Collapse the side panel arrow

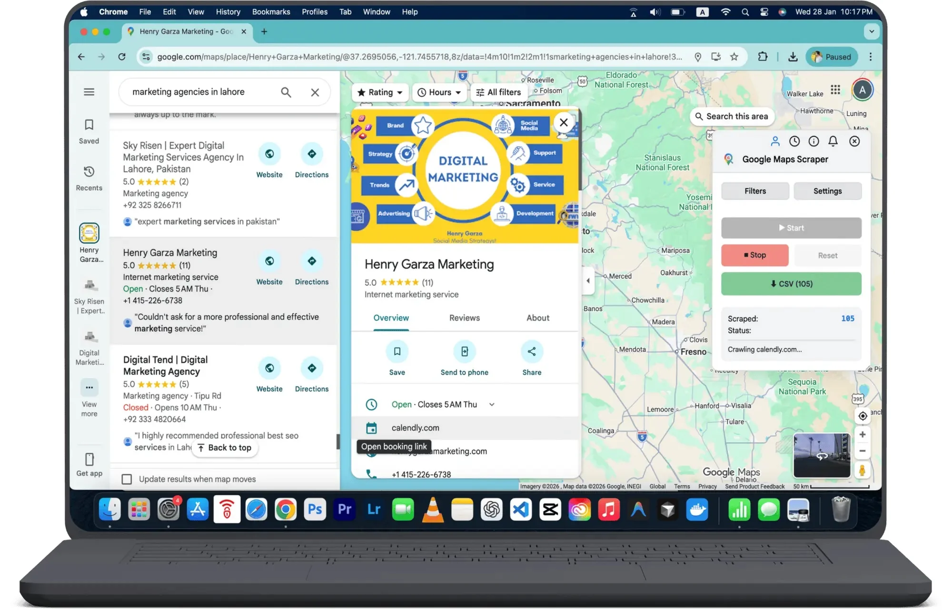pos(588,280)
